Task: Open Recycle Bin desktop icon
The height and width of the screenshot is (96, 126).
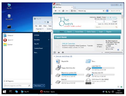Action: [9, 17]
